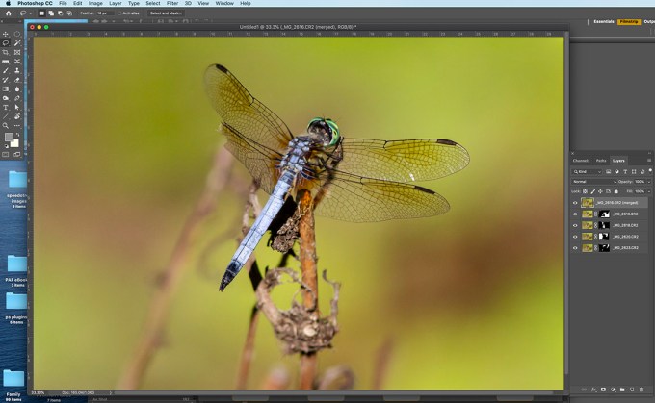Open the Lasso tool preset picker arrow
Image resolution: width=655 pixels, height=403 pixels.
(x=31, y=13)
